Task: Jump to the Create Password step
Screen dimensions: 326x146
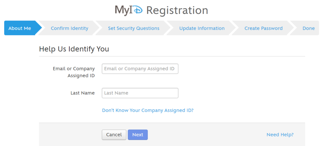Action: pyautogui.click(x=263, y=28)
